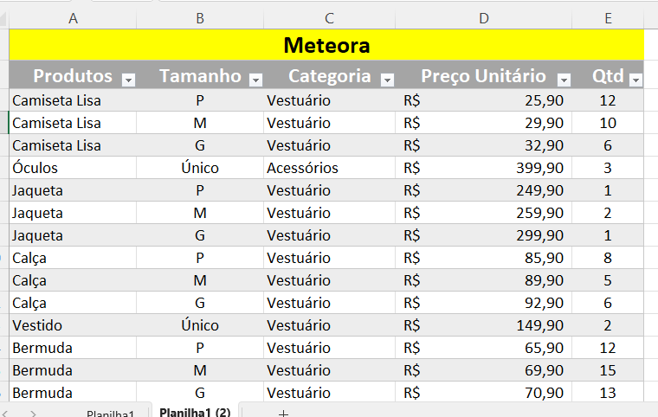
Task: Expand the Categoria filter arrow
Action: click(x=387, y=80)
